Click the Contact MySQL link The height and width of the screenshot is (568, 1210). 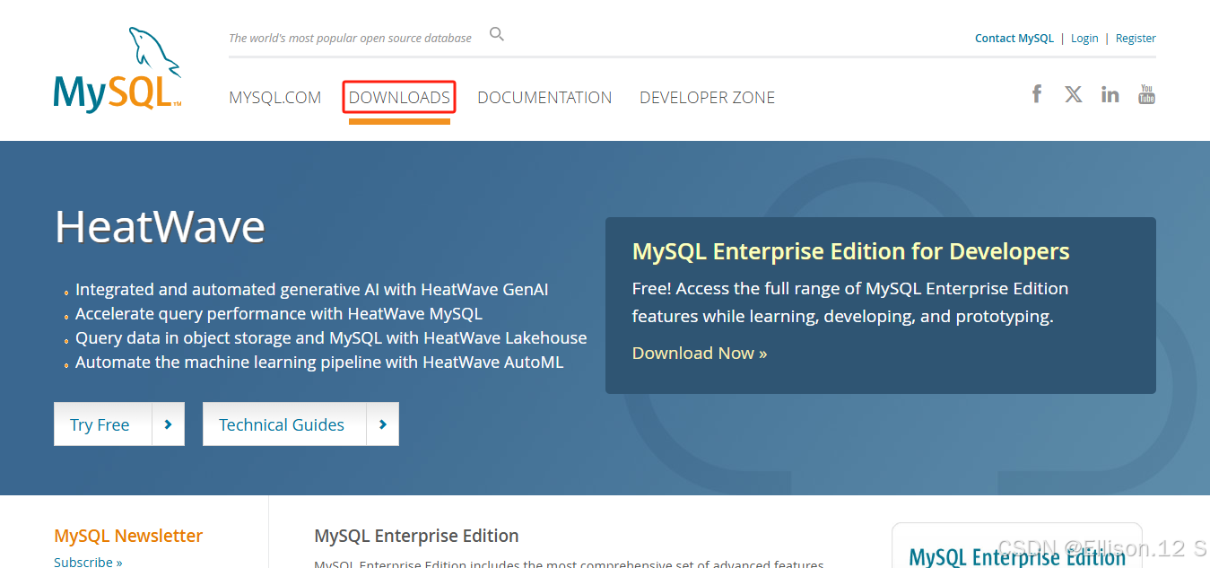tap(1014, 38)
